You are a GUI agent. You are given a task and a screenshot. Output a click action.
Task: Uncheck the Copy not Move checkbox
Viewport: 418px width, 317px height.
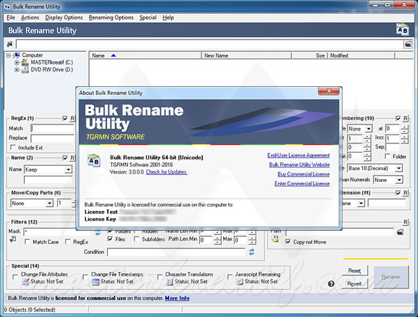(288, 242)
